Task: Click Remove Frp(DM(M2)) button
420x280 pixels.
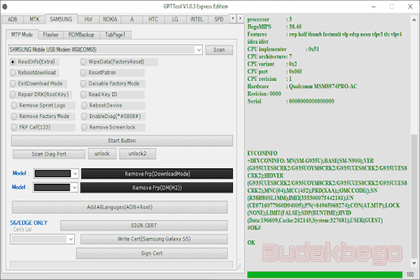Action: (157, 188)
